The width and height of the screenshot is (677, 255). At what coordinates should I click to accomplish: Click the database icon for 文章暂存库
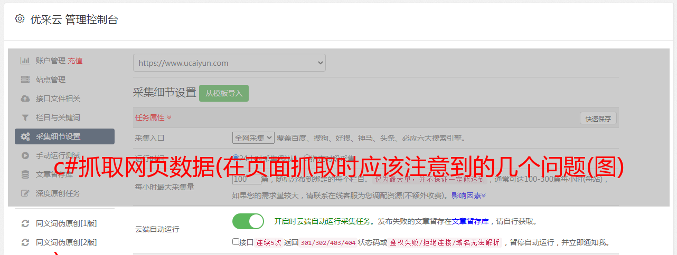click(25, 174)
